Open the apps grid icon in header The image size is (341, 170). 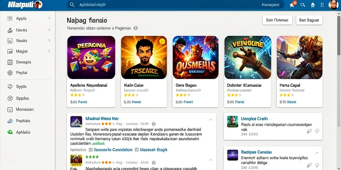pos(322,5)
